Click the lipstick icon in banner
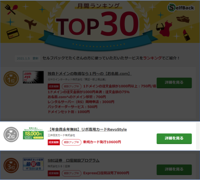 coord(186,35)
